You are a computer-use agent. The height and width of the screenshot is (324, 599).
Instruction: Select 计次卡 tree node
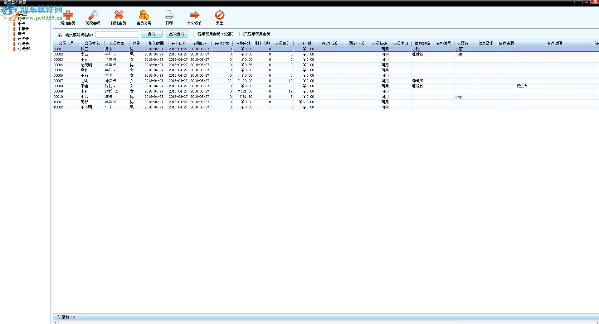click(x=23, y=39)
